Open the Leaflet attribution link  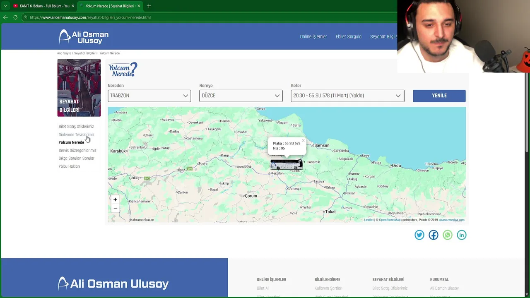click(369, 220)
